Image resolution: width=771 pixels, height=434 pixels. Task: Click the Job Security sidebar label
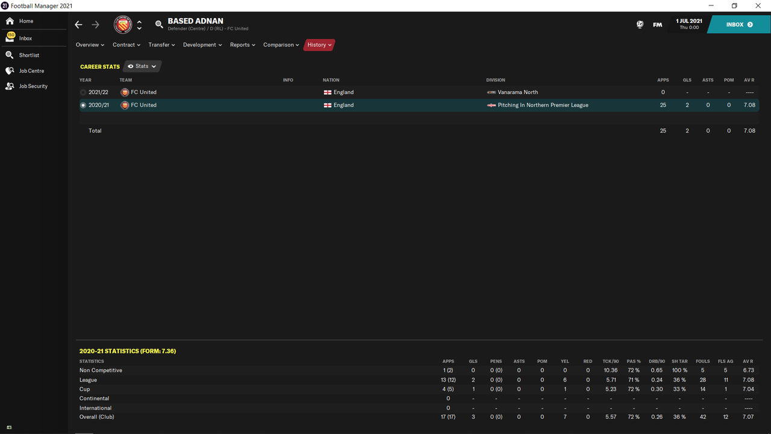[33, 86]
